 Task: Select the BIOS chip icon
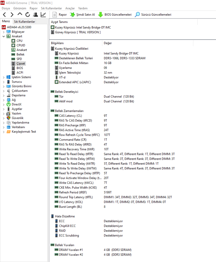tap(13, 68)
